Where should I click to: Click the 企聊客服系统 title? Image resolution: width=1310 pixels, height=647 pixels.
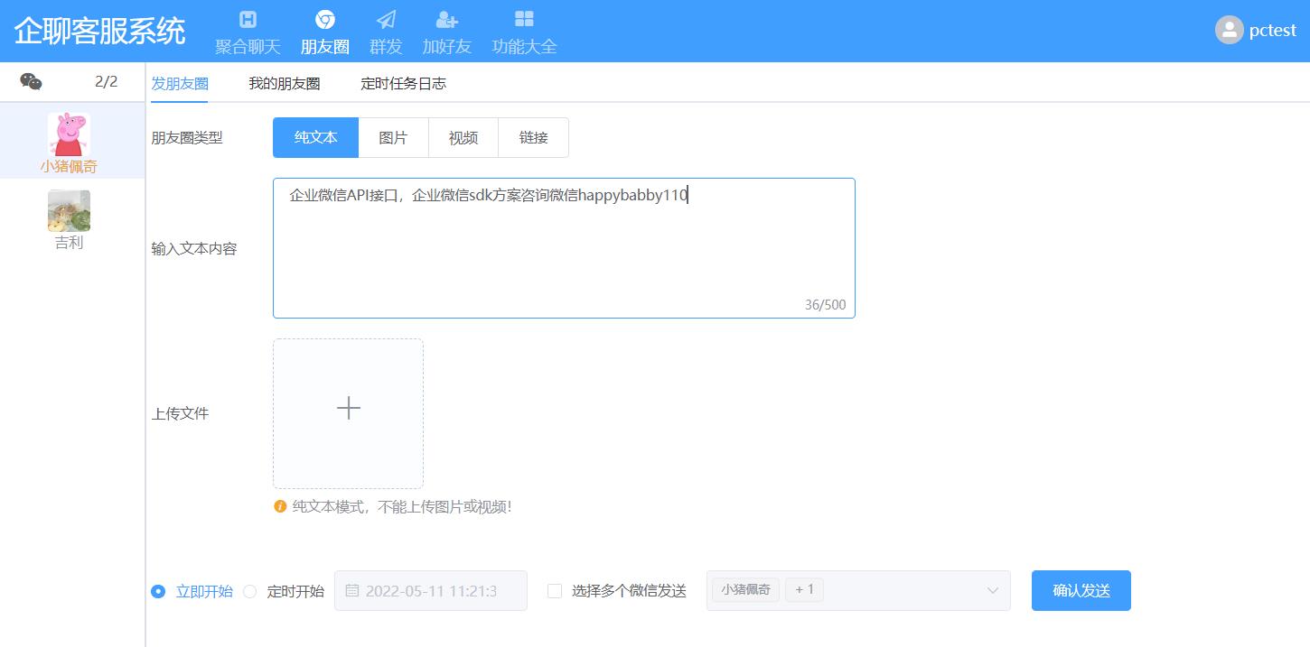click(x=99, y=30)
